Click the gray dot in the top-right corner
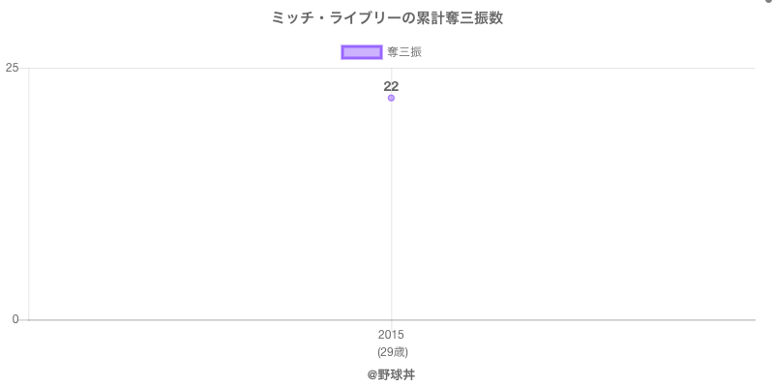Viewport: 774px width, 387px height. (769, 2)
